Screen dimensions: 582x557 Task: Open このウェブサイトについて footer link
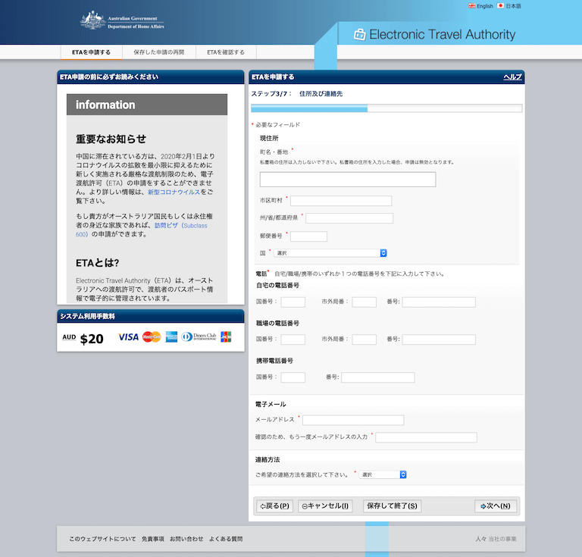coord(102,539)
